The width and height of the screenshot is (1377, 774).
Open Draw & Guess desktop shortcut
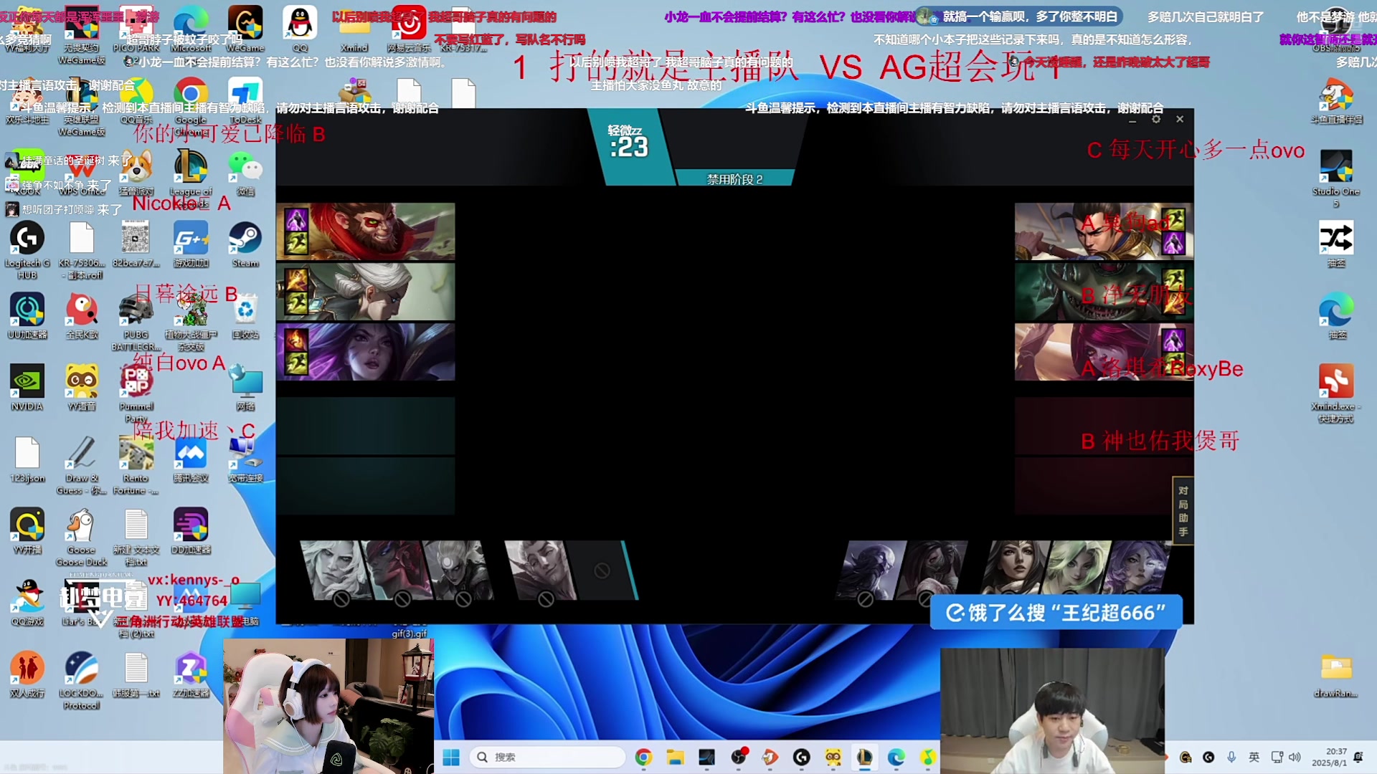point(82,464)
